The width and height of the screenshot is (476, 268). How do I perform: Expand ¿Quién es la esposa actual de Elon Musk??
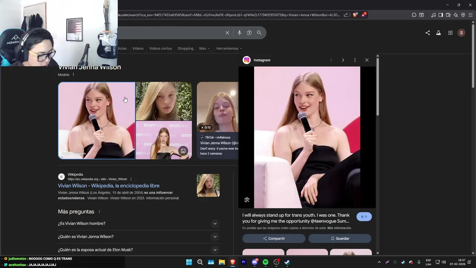click(138, 250)
